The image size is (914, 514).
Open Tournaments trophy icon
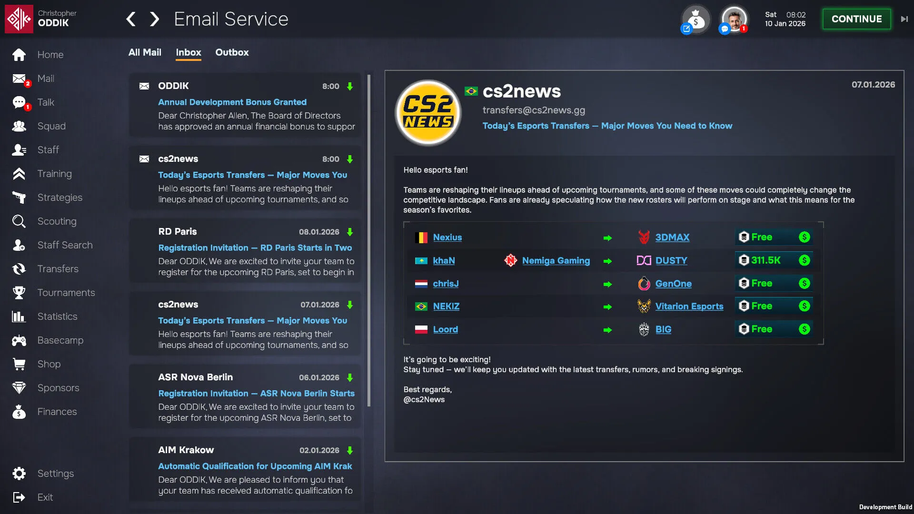tap(19, 293)
